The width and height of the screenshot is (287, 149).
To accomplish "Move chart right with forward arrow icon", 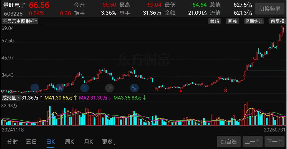I will pyautogui.click(x=109, y=88).
